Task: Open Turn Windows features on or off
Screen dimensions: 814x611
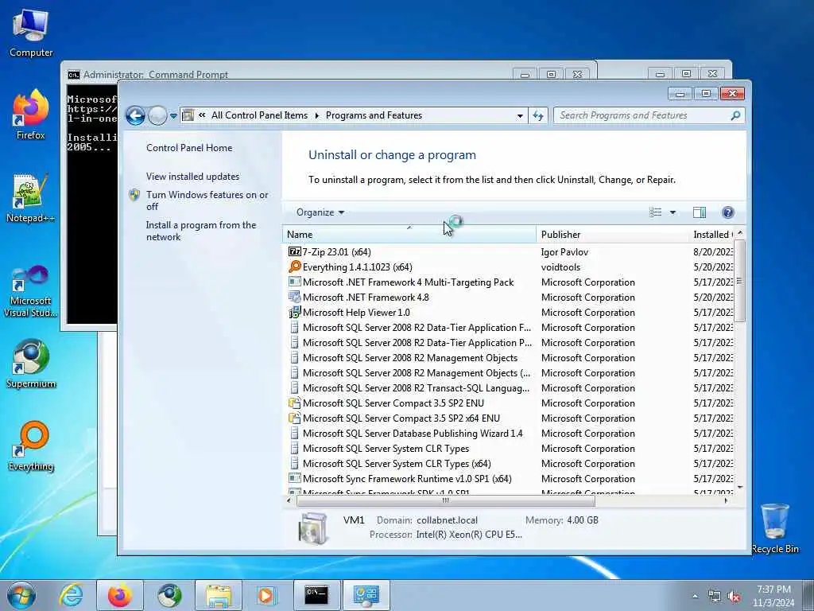Action: pyautogui.click(x=207, y=200)
